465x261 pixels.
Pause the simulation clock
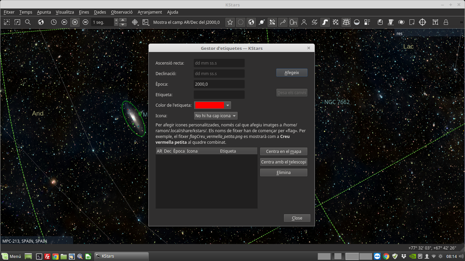coord(75,22)
